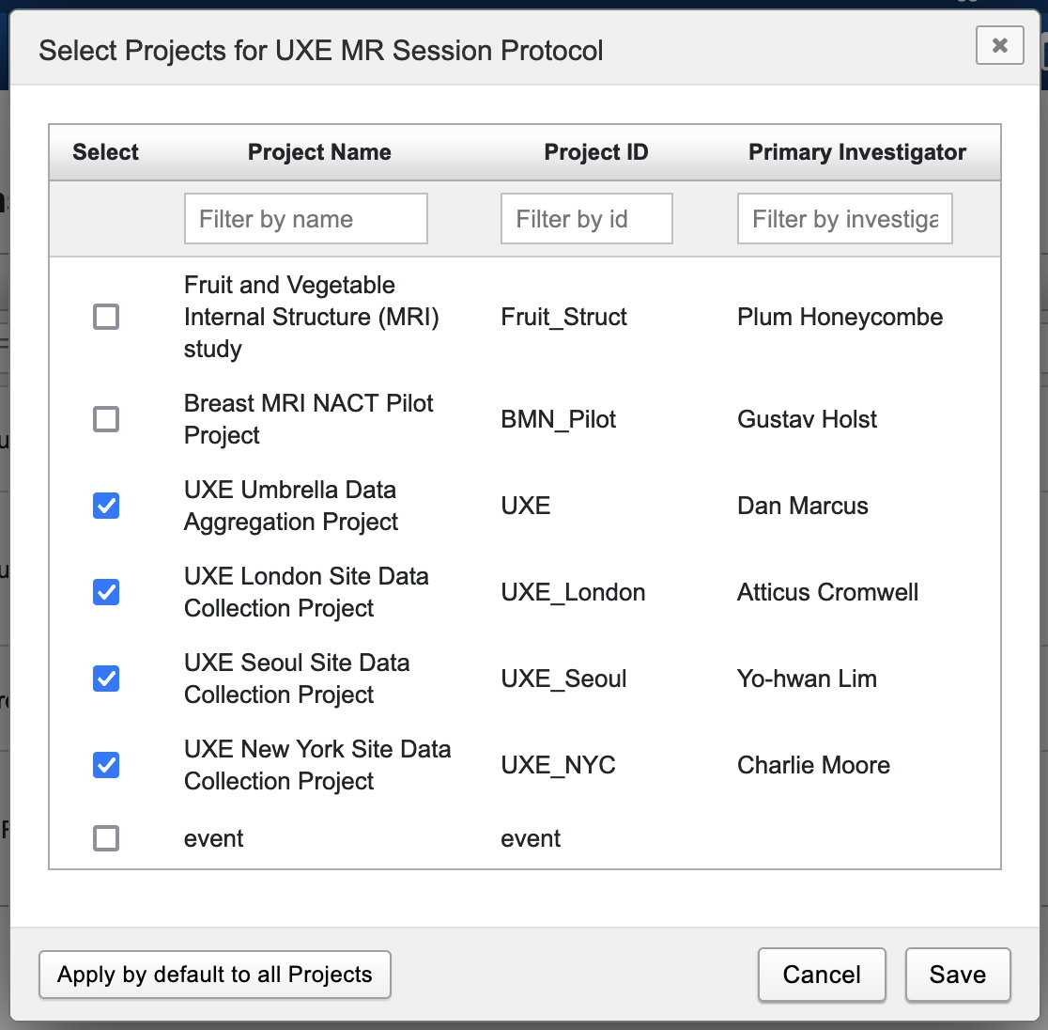Click the Filter by investigator field
The height and width of the screenshot is (1030, 1048).
pos(844,219)
